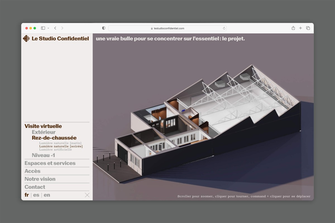The height and width of the screenshot is (223, 335).
Task: Show the tab overview icon
Action: (x=308, y=28)
